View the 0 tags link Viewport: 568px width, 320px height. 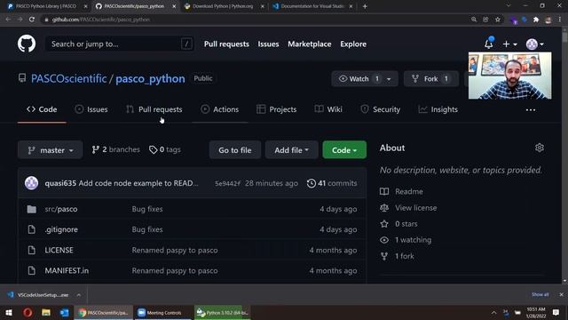[x=165, y=149]
